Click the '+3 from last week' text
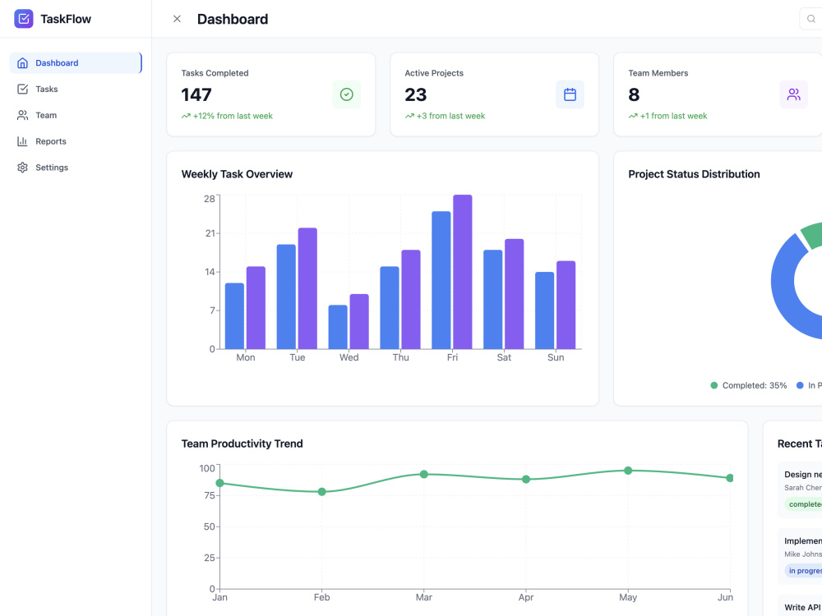 click(450, 117)
